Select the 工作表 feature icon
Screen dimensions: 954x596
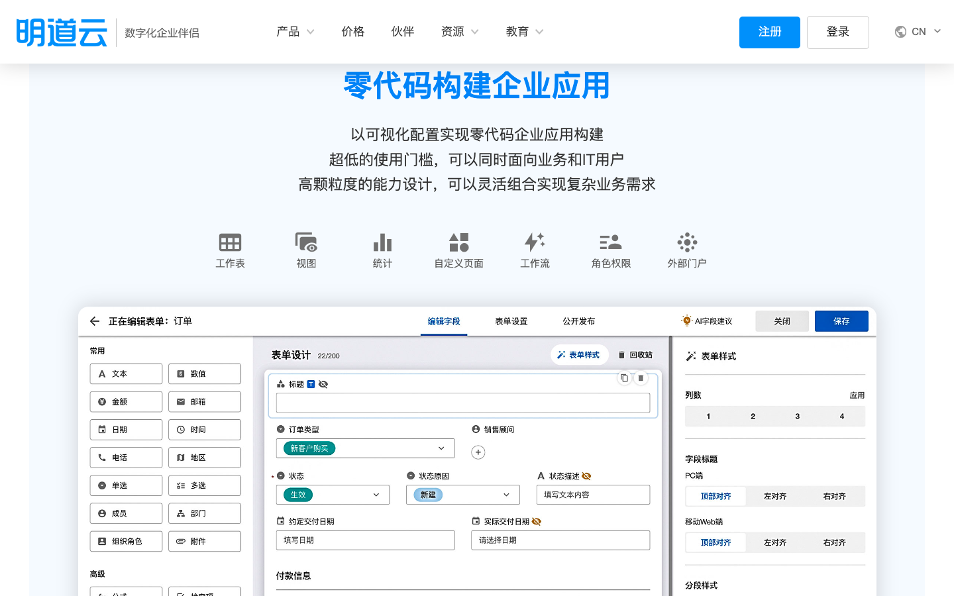229,242
